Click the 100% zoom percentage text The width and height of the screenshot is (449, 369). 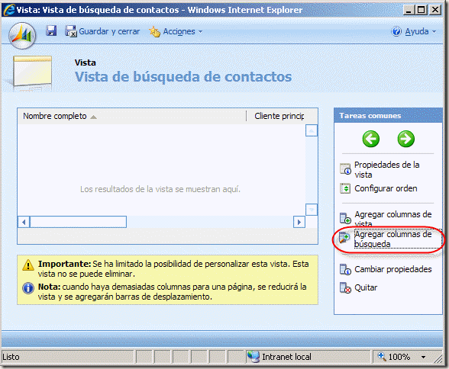pos(399,357)
